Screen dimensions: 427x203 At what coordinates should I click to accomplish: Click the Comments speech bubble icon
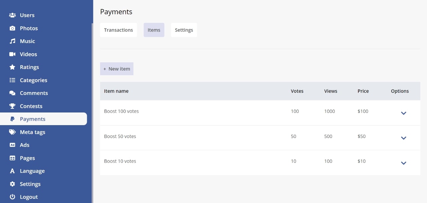point(12,93)
